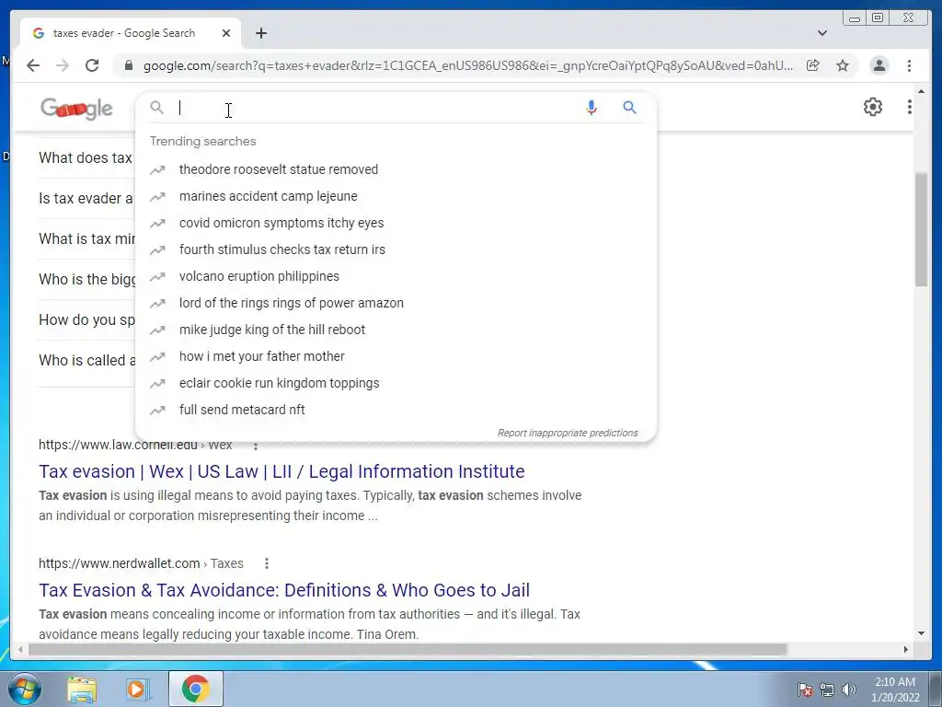Expand the 'What is tax min' question

click(x=87, y=238)
